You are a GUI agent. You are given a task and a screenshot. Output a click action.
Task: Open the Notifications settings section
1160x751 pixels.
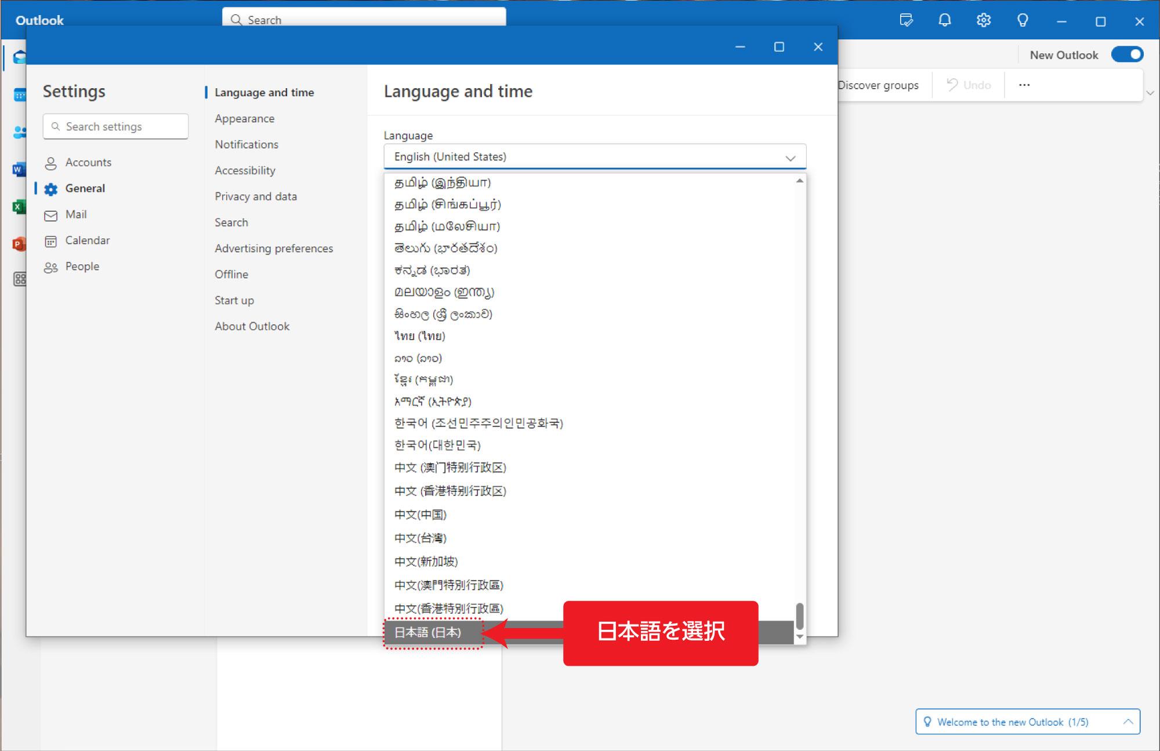(246, 144)
